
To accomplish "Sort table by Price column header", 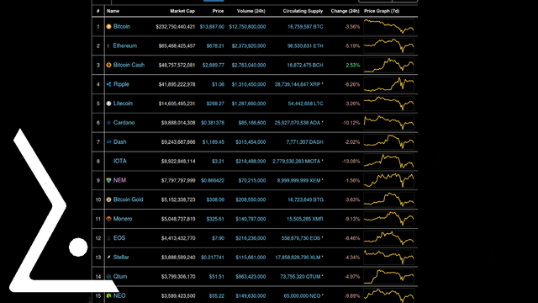I will click(218, 11).
